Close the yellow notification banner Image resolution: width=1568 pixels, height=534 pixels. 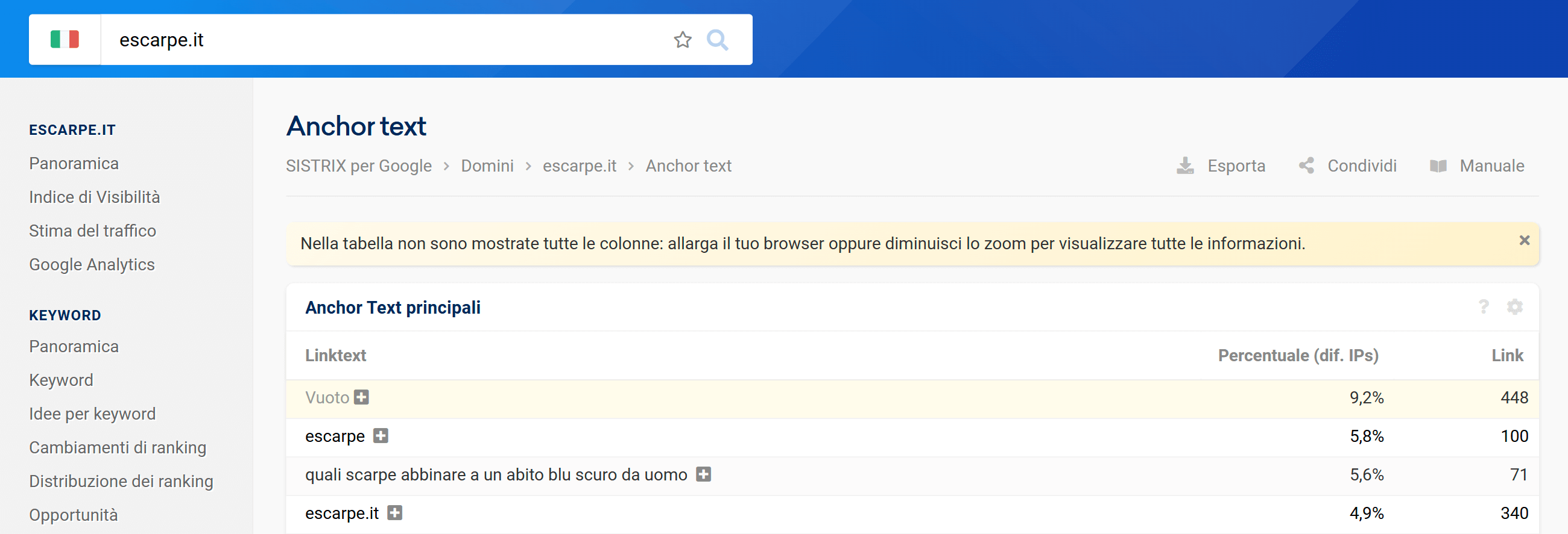click(1524, 241)
